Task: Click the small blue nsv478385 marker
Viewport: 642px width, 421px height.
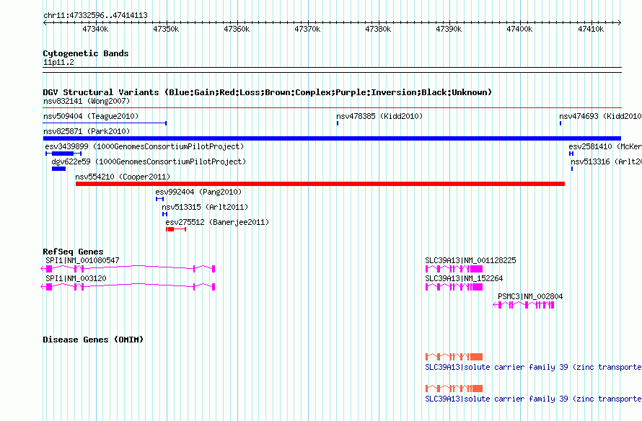Action: (x=338, y=123)
